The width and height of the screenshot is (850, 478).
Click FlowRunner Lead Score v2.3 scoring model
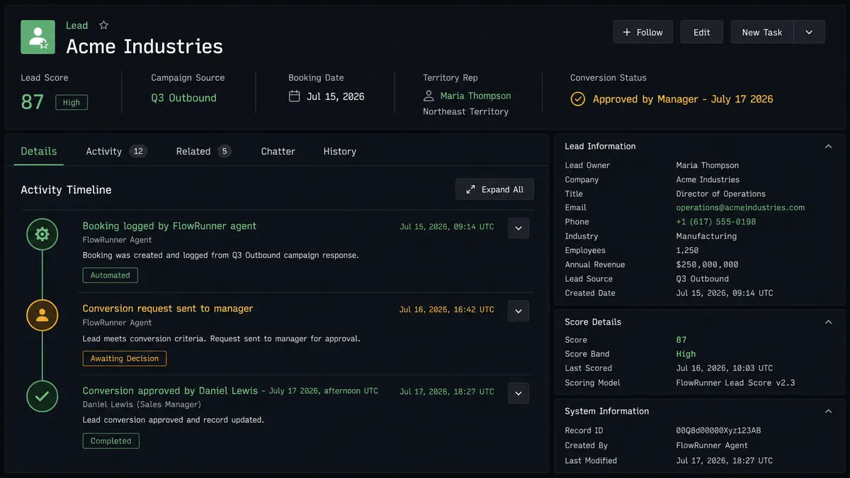point(735,383)
